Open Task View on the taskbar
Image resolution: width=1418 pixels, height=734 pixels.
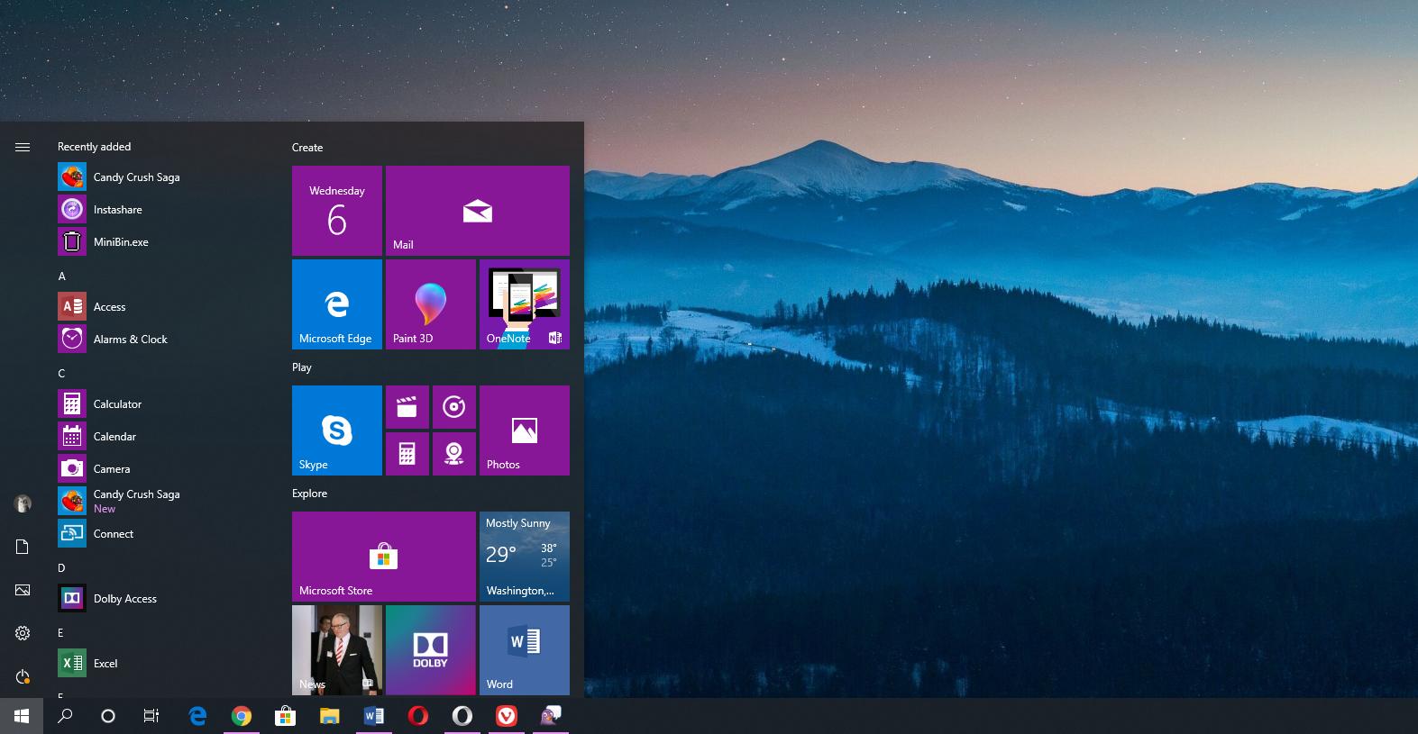point(151,716)
